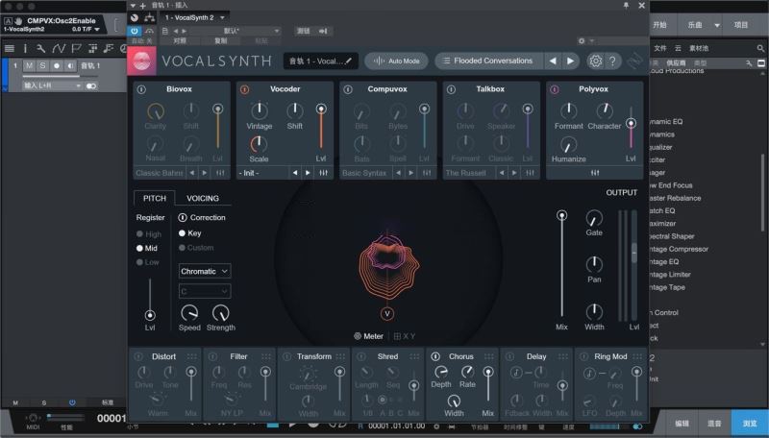Open Compuvox advanced settings sliders icon
769x438 pixels.
[x=427, y=173]
